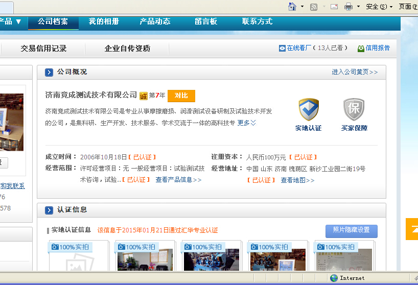
Task: Click the 和我联系 link in sidebar
Action: coord(13,186)
